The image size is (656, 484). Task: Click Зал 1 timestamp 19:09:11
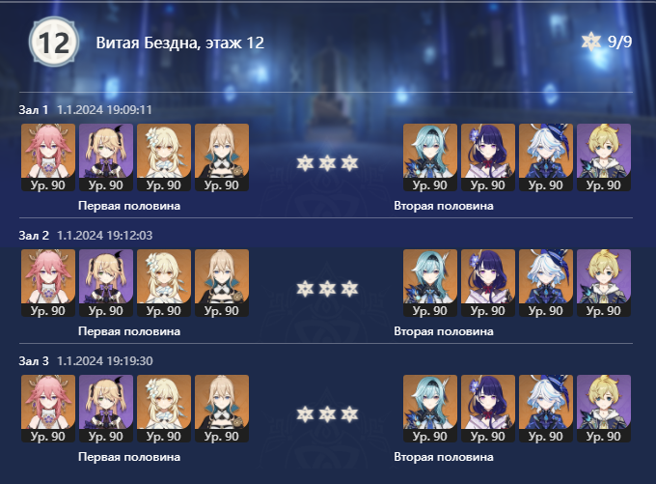click(104, 110)
